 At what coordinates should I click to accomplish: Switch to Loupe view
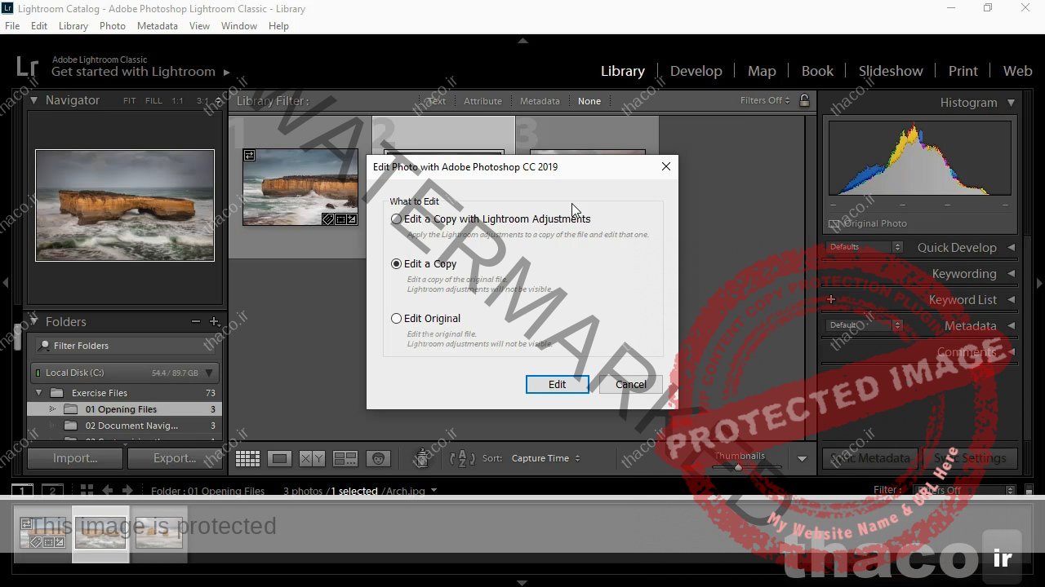point(279,459)
